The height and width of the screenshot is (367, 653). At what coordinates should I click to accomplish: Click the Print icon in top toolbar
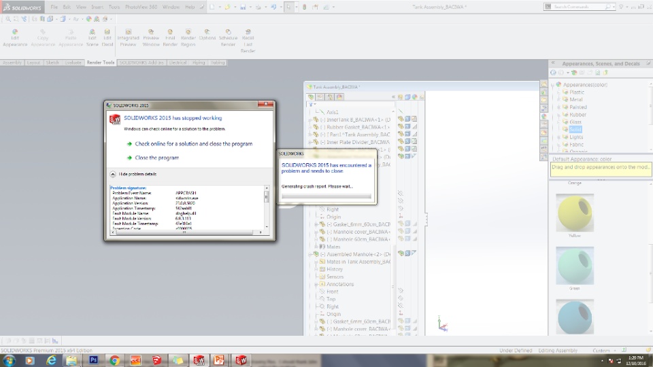point(258,7)
